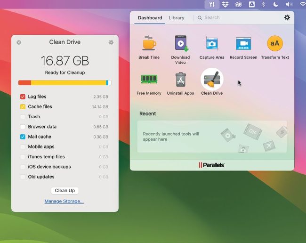Image resolution: width=306 pixels, height=243 pixels.
Task: Toggle the Trash checkbox
Action: tap(23, 117)
